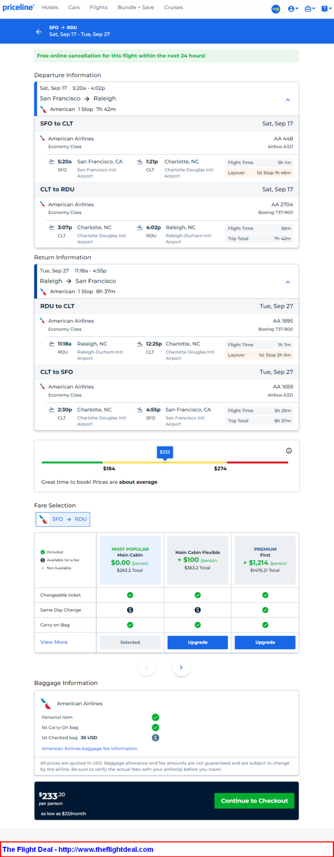This screenshot has height=857, width=334.
Task: Click American Airlines logo for flight AA 448
Action: (x=42, y=138)
